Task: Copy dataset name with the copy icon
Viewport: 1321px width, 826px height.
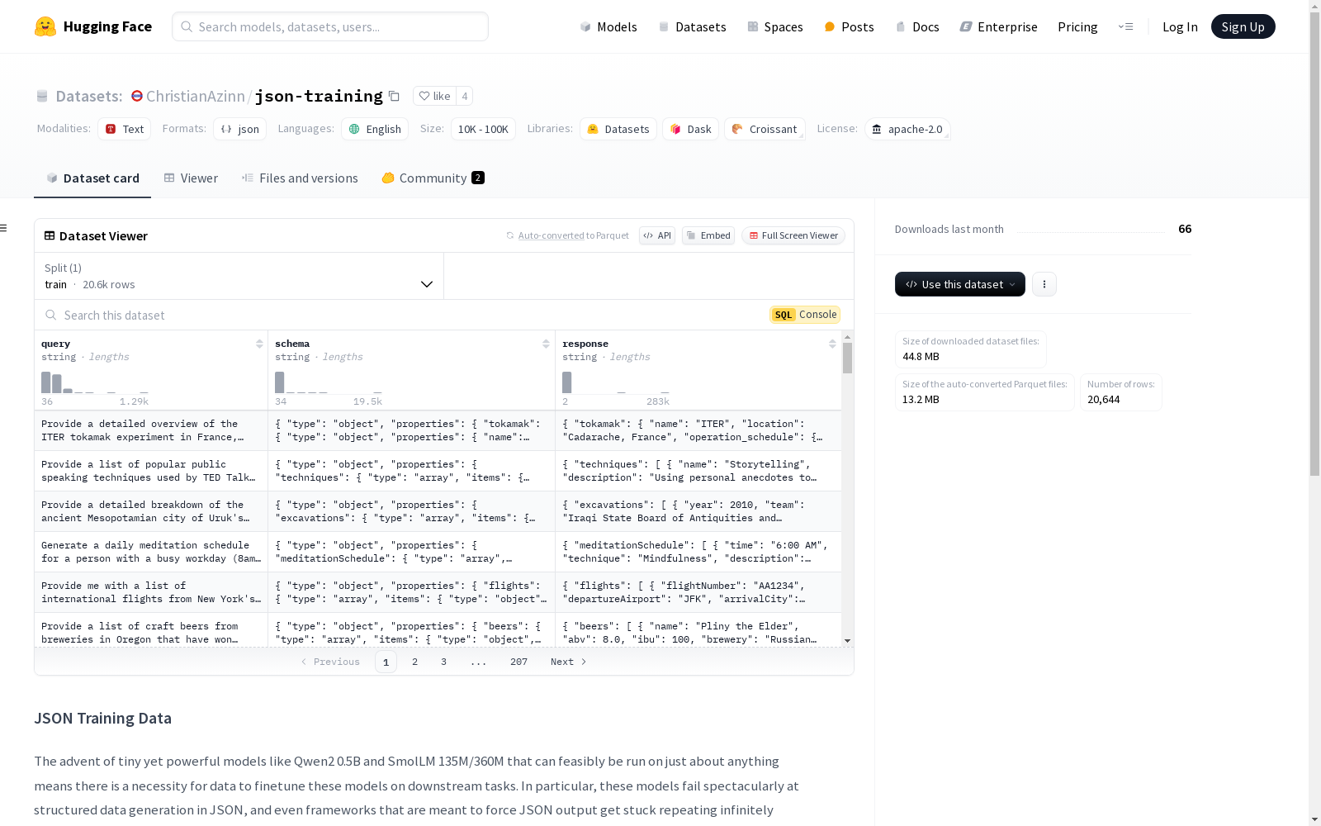Action: coord(395,97)
